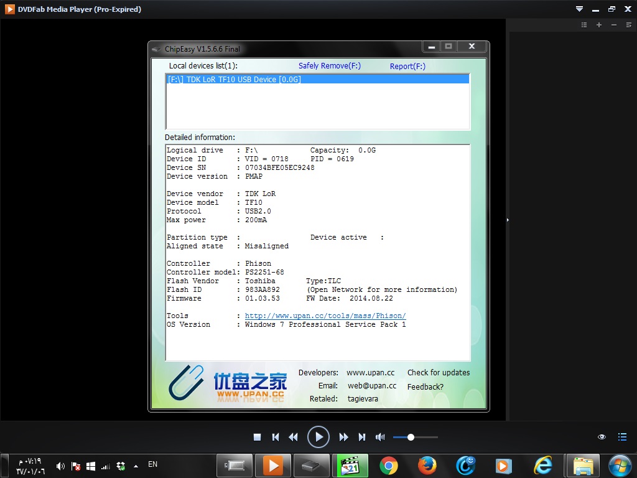This screenshot has height=478, width=637.
Task: Click VID = 0718 value
Action: [x=266, y=159]
